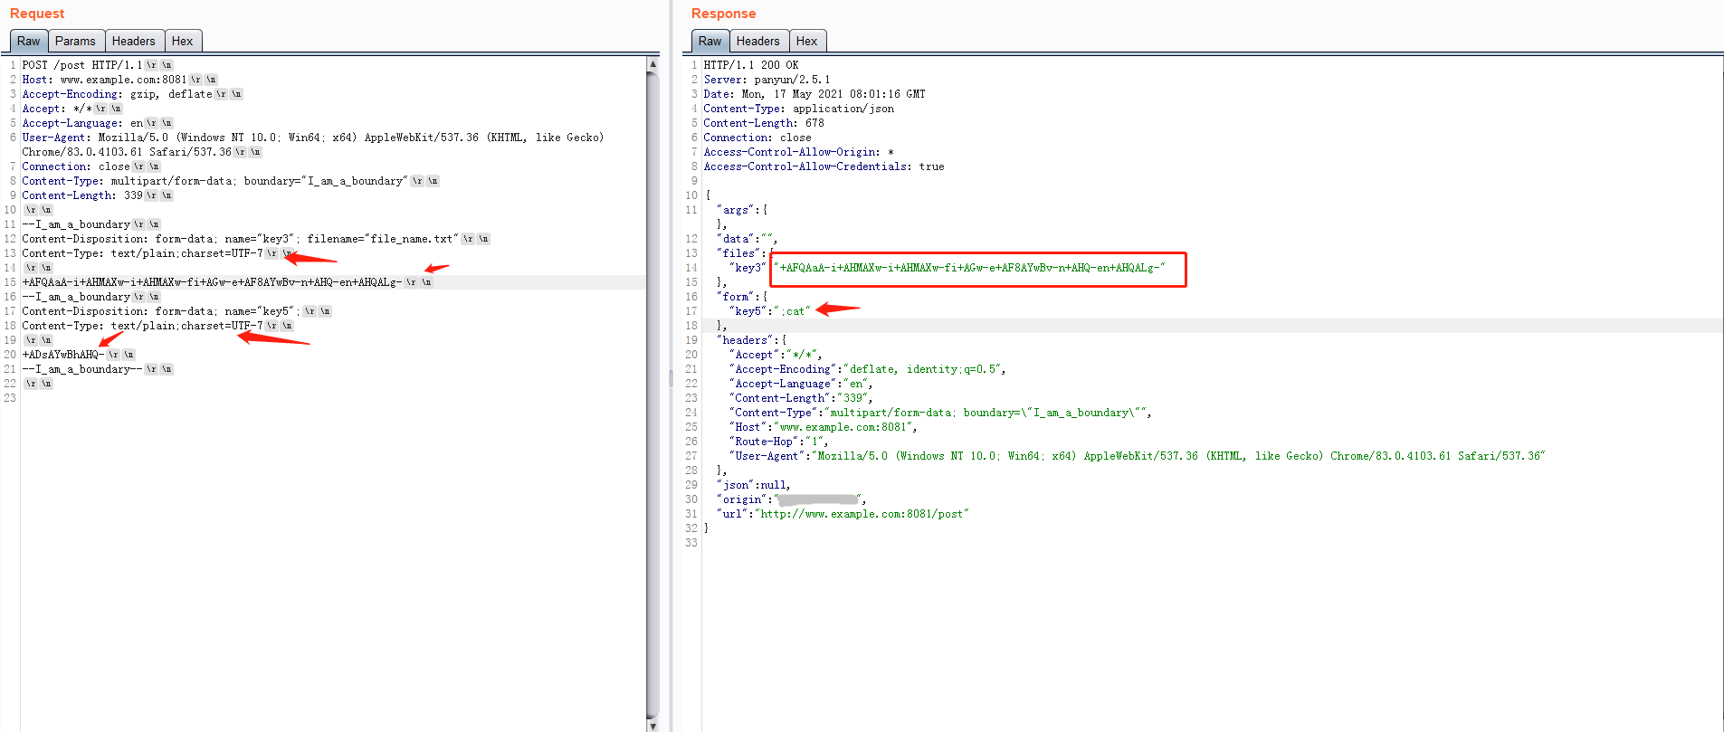Click the Server: panyun/2.5.1 response header
The height and width of the screenshot is (732, 1724).
pyautogui.click(x=766, y=80)
